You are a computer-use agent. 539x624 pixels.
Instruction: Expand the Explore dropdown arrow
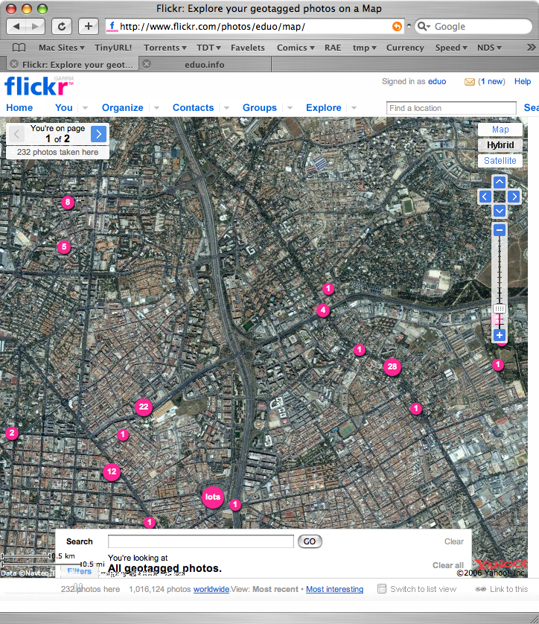[x=354, y=108]
